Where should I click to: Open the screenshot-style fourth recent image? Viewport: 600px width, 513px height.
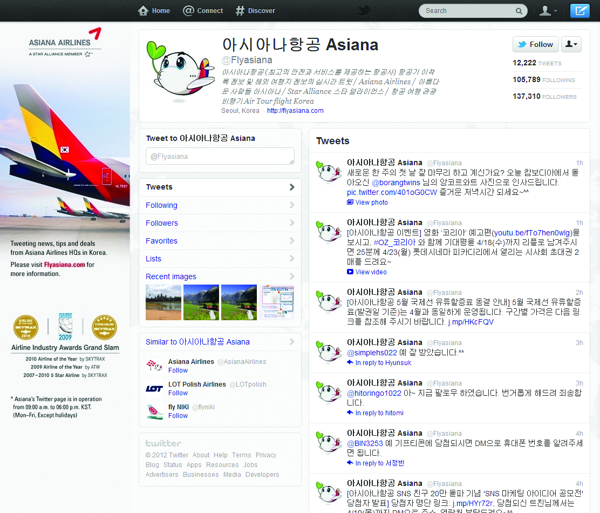[x=277, y=302]
